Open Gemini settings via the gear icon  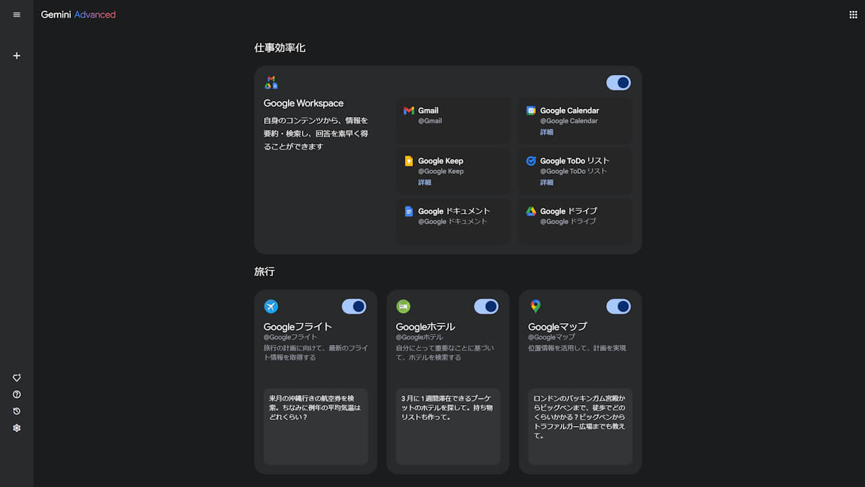(x=16, y=427)
